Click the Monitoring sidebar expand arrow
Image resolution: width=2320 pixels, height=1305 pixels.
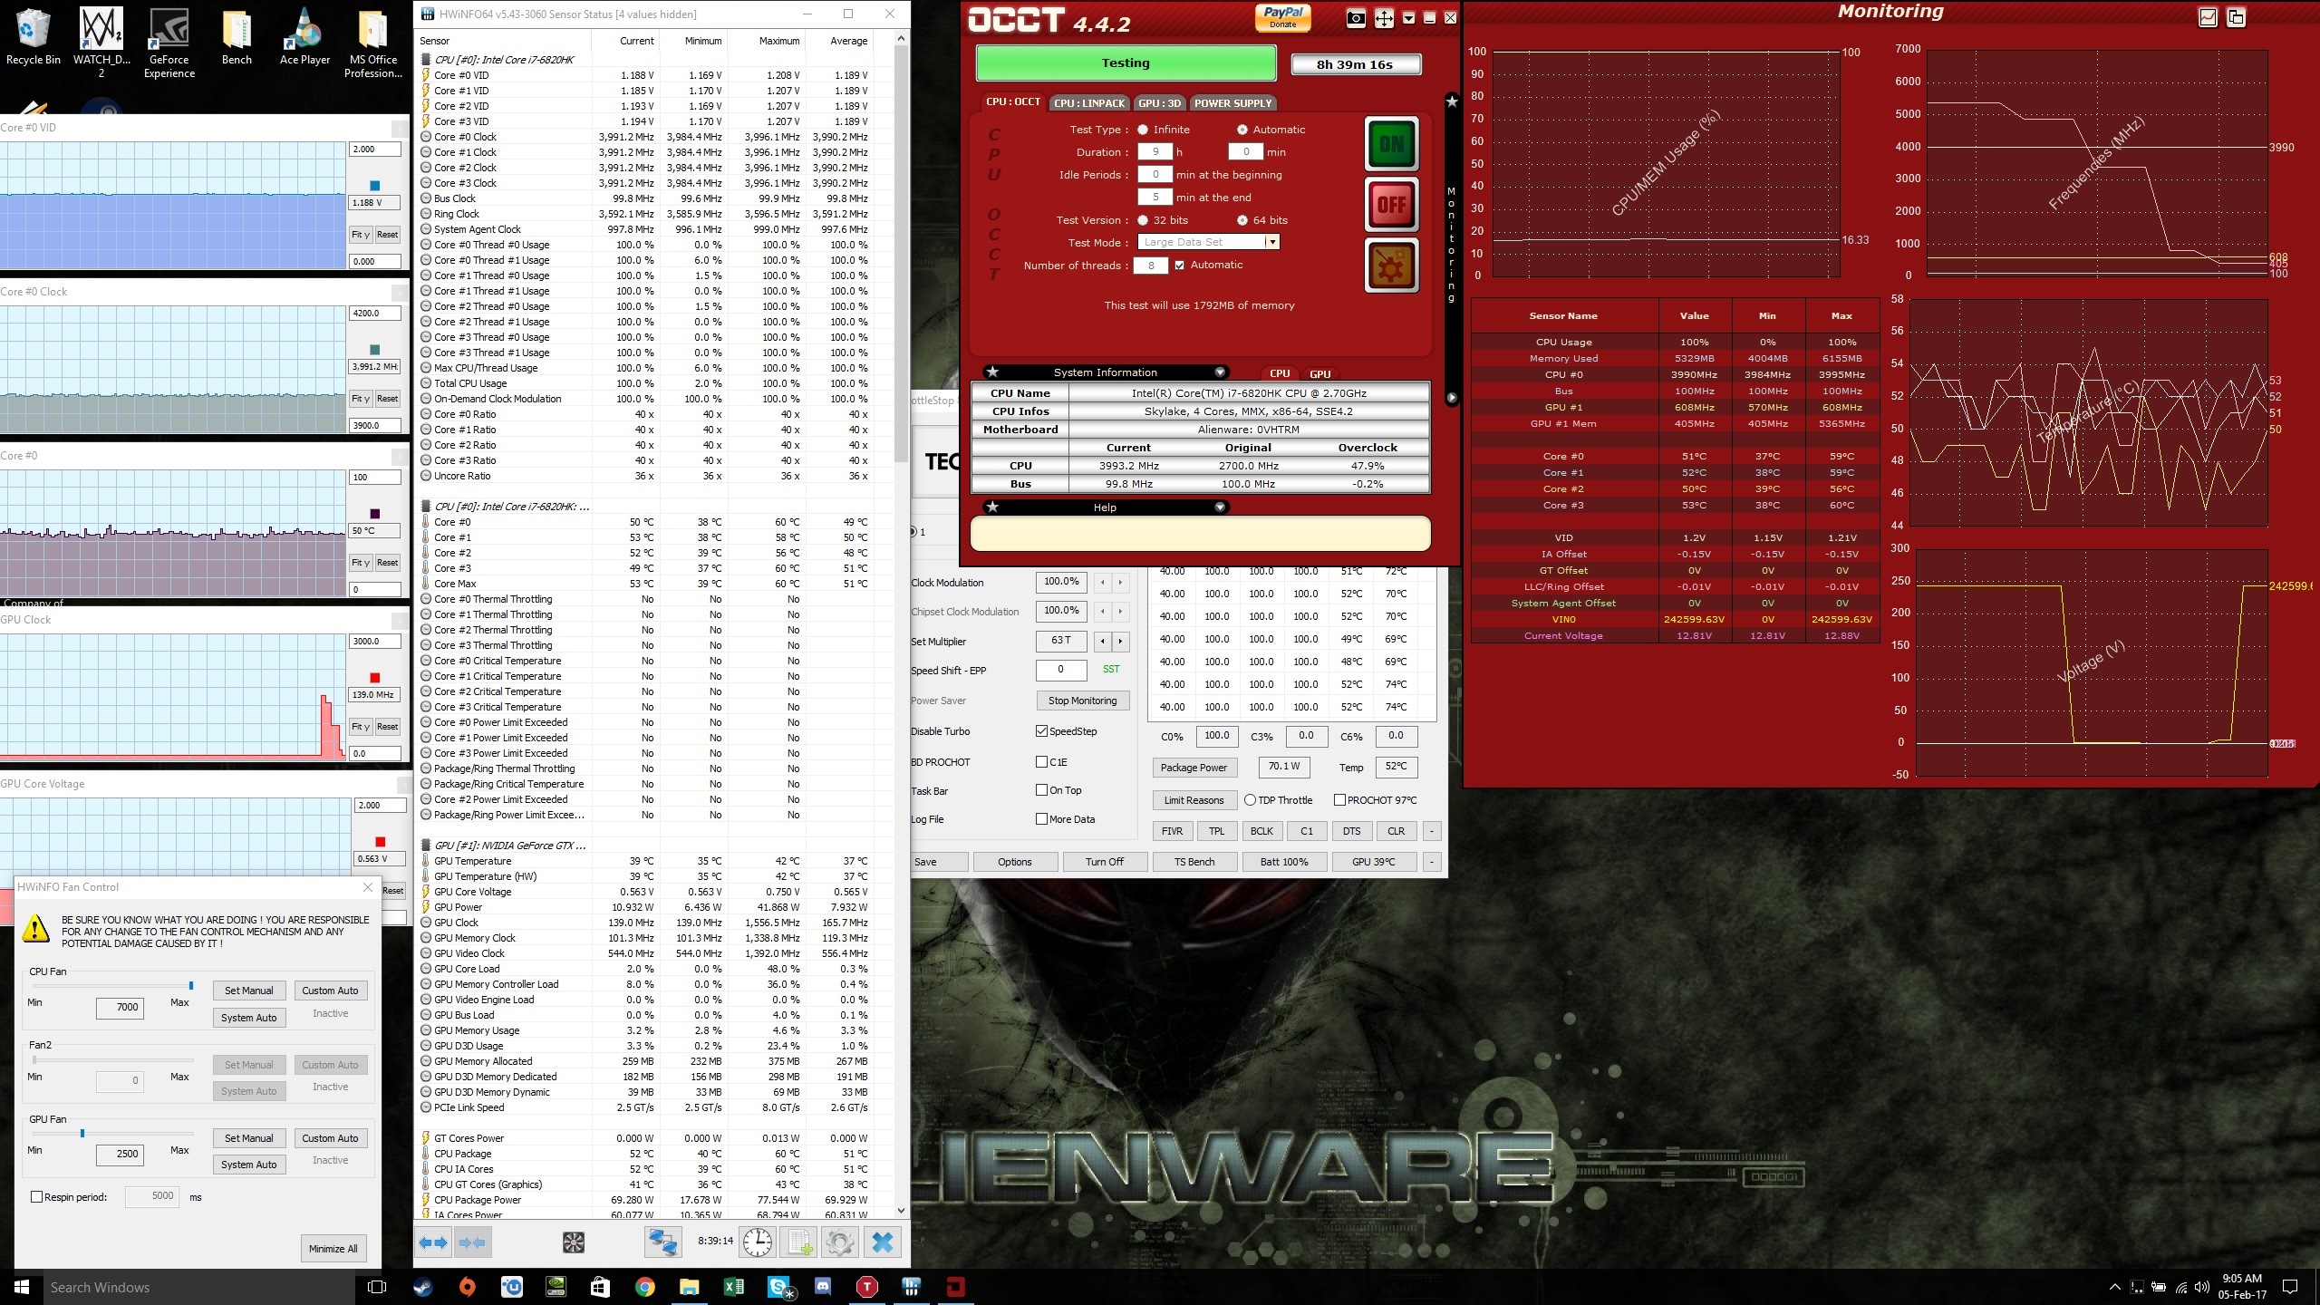click(x=1452, y=398)
